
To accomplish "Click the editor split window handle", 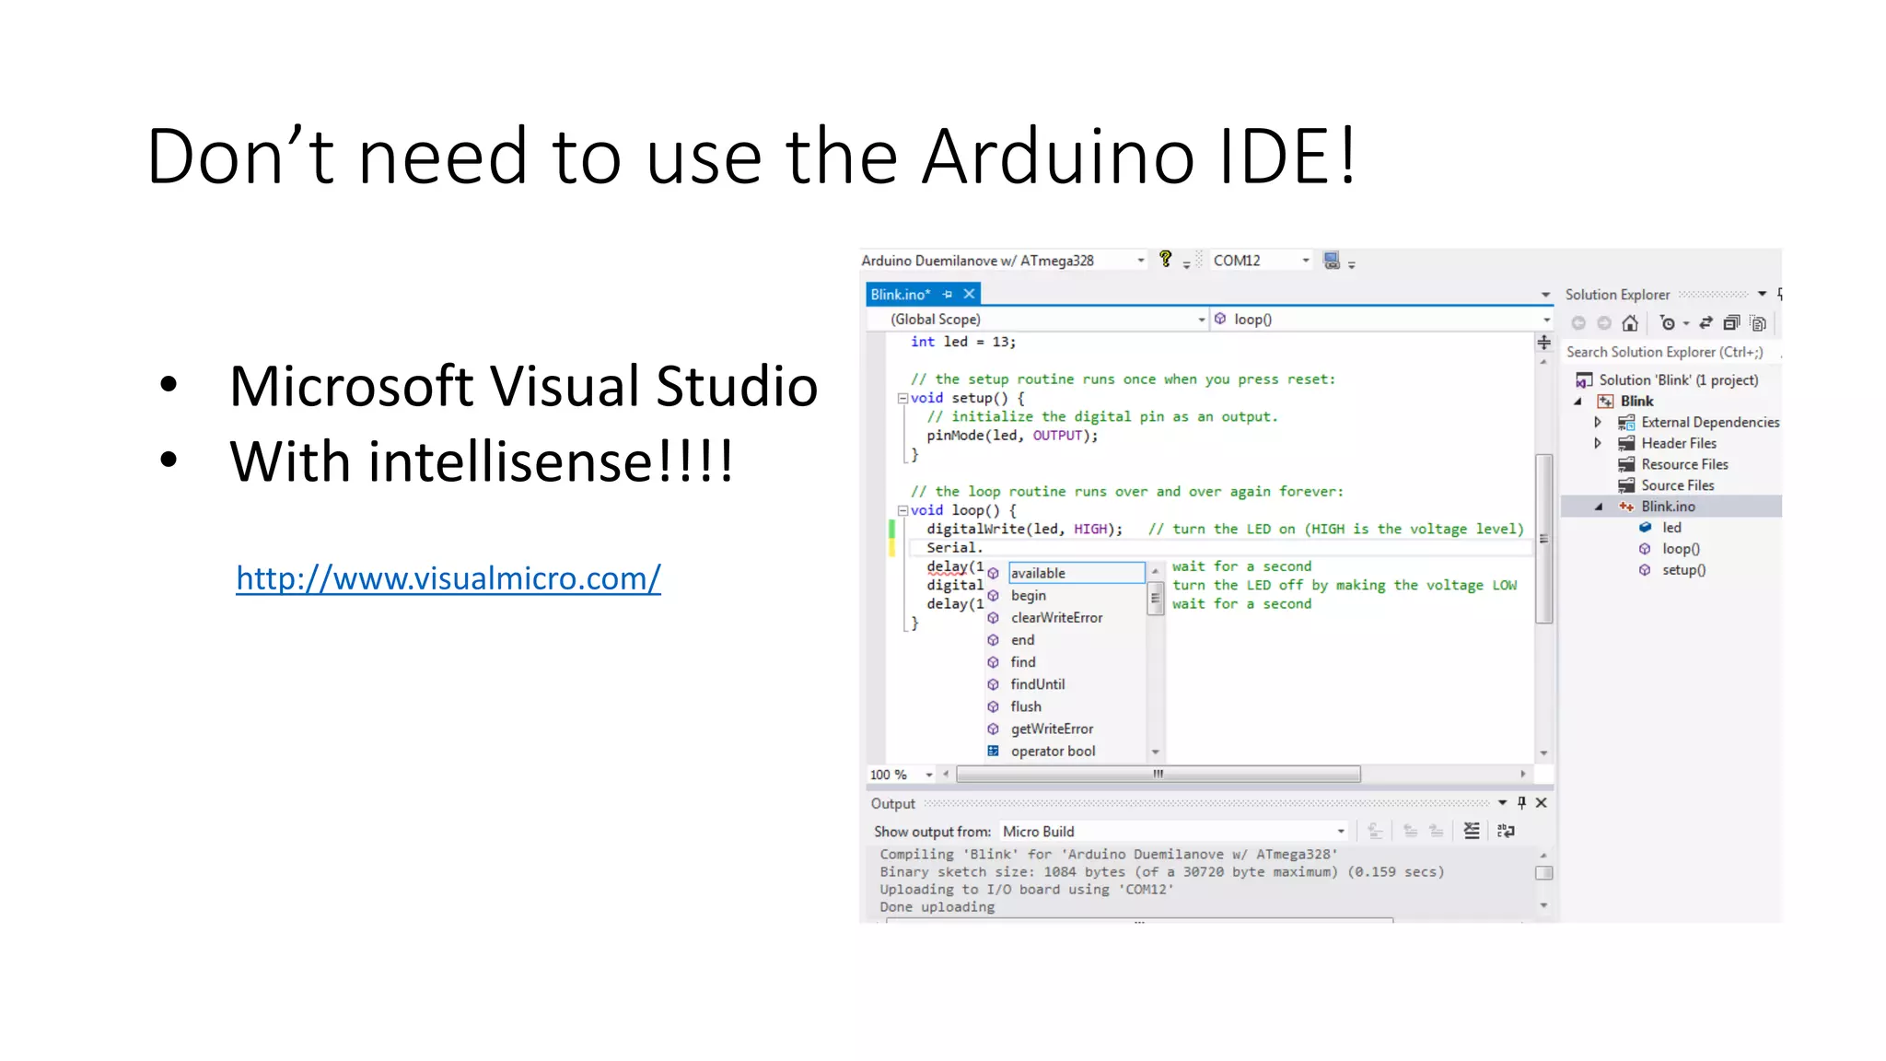I will (1544, 343).
